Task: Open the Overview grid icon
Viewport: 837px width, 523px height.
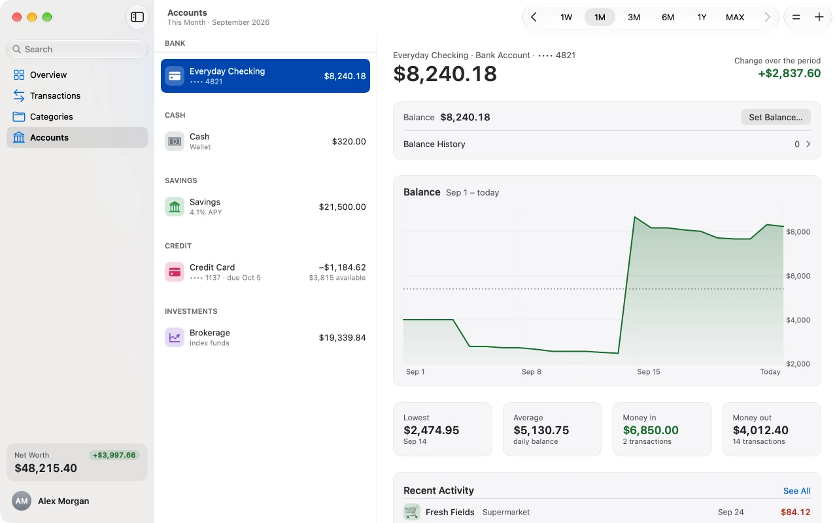Action: 19,75
